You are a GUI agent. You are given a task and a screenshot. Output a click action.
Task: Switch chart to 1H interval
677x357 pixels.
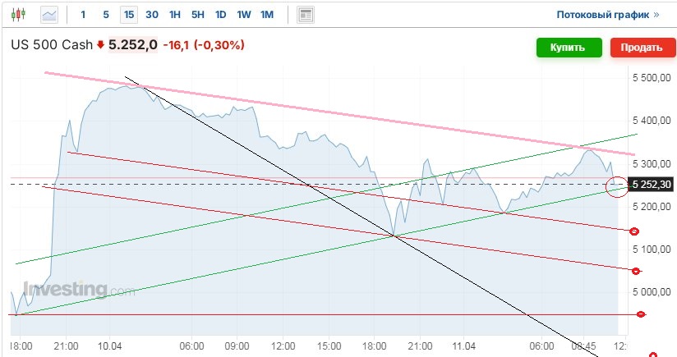point(175,15)
